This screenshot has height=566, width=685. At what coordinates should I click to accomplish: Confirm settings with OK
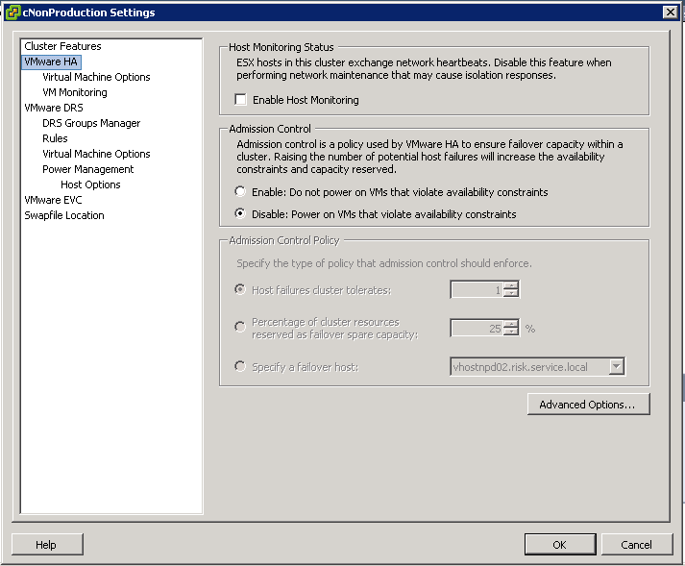coord(560,545)
